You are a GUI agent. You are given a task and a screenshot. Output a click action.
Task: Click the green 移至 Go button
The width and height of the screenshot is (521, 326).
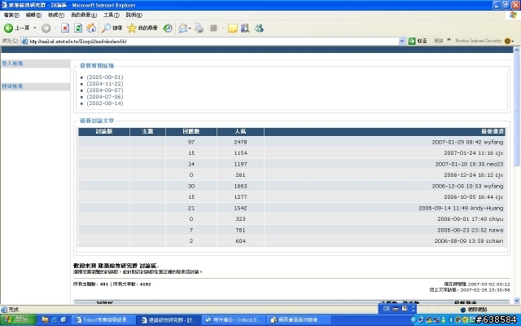click(418, 41)
